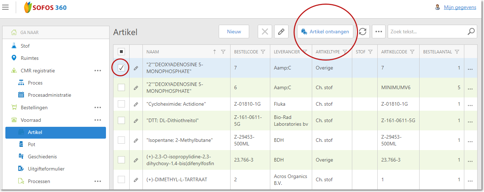Viewport: 484px width, 192px height.
Task: Toggle the select-all checkbox in the header
Action: (121, 52)
